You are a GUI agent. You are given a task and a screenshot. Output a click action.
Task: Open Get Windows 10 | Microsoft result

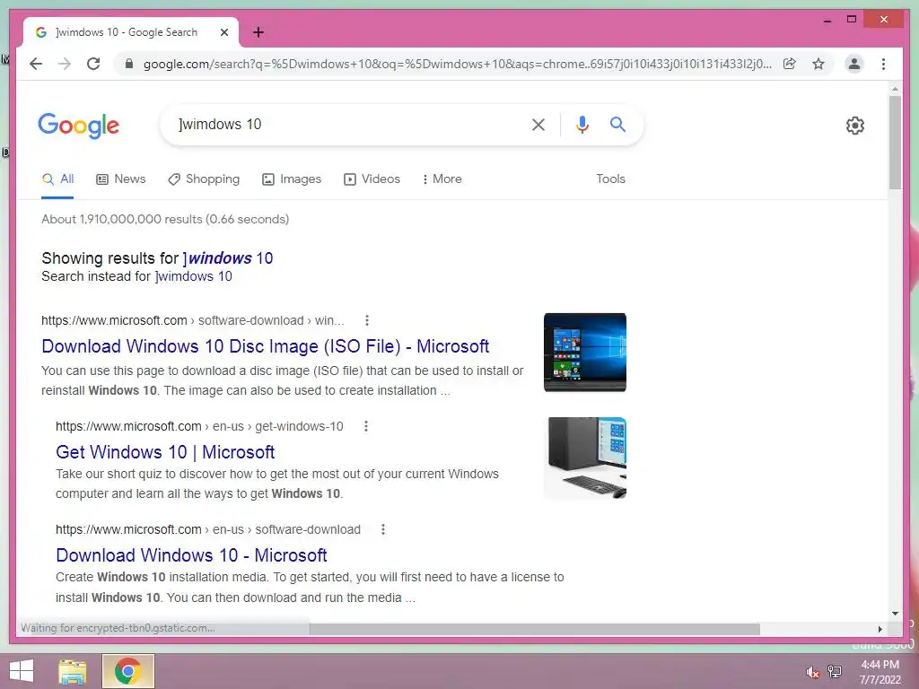click(165, 452)
